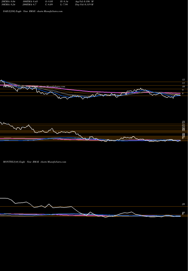Click the 20 price axis label on monthly chart
188x271 pixels.
pyautogui.click(x=183, y=204)
